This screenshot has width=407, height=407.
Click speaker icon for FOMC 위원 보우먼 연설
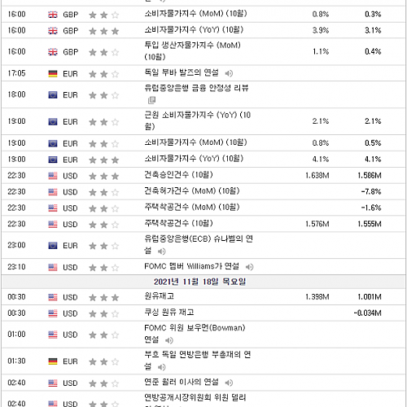[x=168, y=340]
